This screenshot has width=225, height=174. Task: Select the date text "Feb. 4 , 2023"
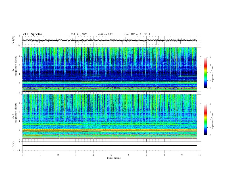79,34
